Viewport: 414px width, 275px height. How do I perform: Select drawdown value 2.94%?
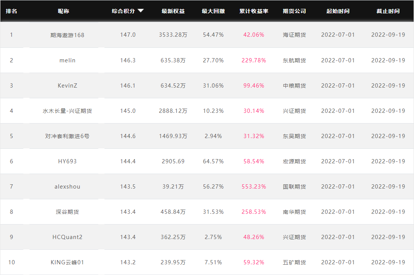[x=214, y=136]
